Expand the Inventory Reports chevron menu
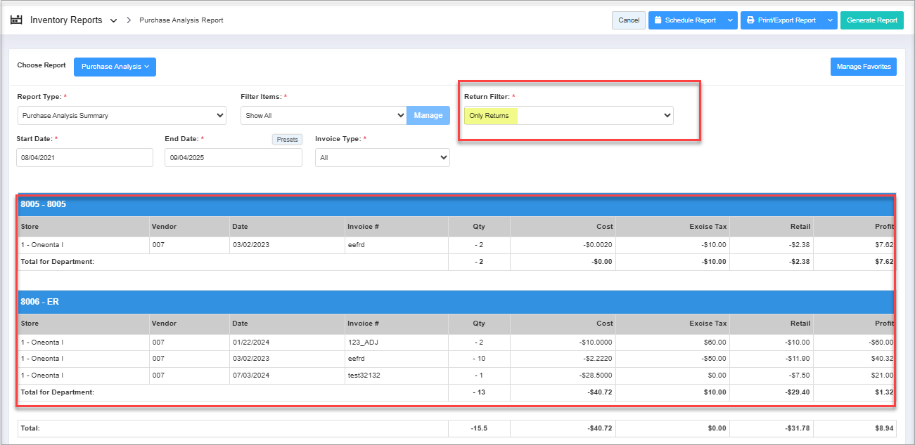 113,20
